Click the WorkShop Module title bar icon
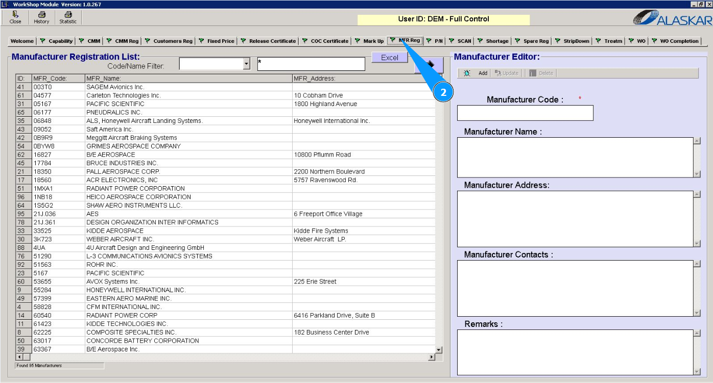The height and width of the screenshot is (383, 713). pos(5,4)
